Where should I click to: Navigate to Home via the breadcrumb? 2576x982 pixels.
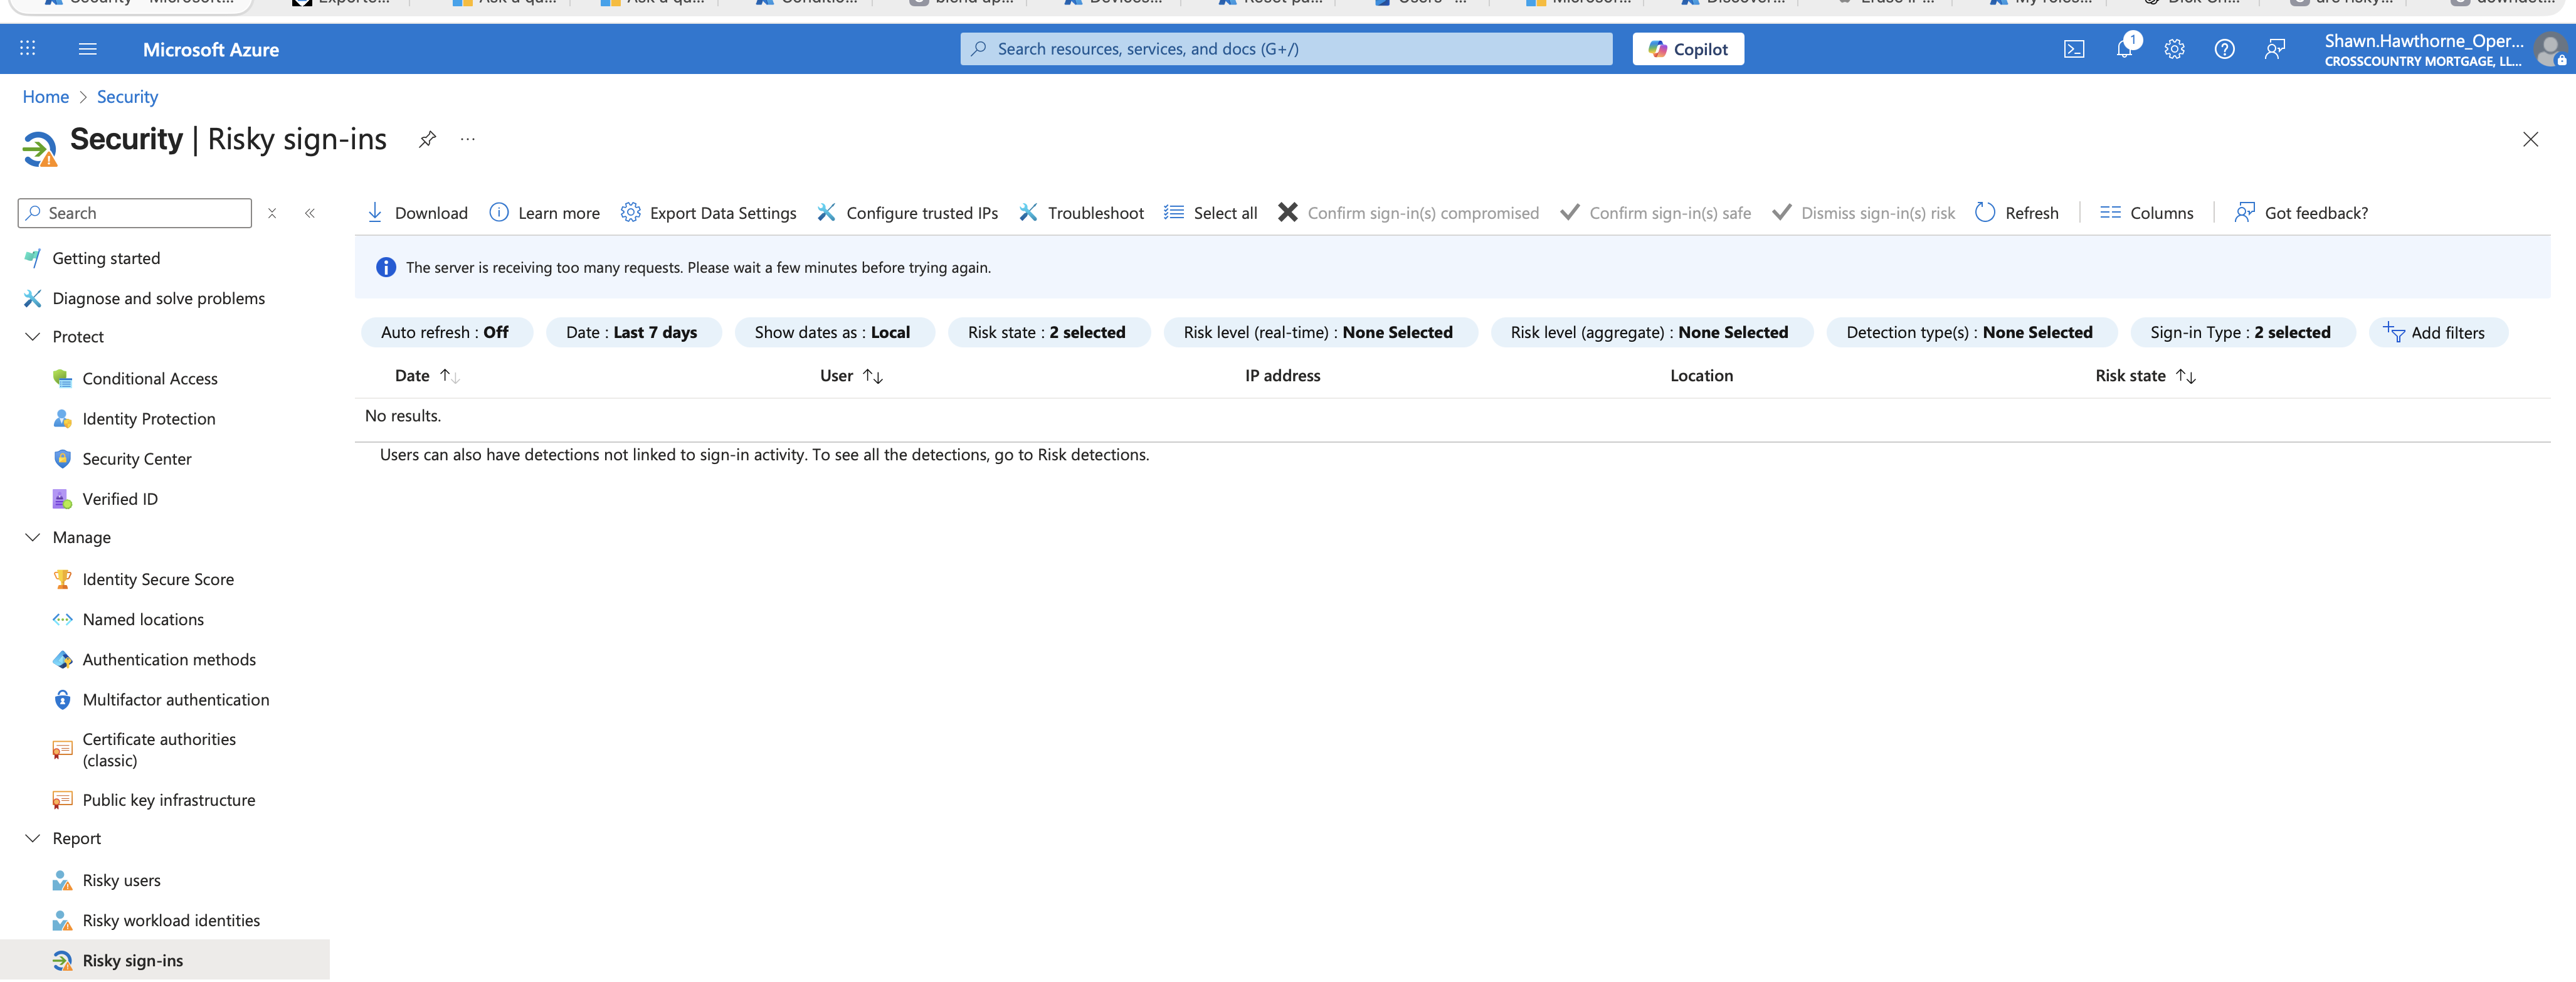[x=45, y=96]
